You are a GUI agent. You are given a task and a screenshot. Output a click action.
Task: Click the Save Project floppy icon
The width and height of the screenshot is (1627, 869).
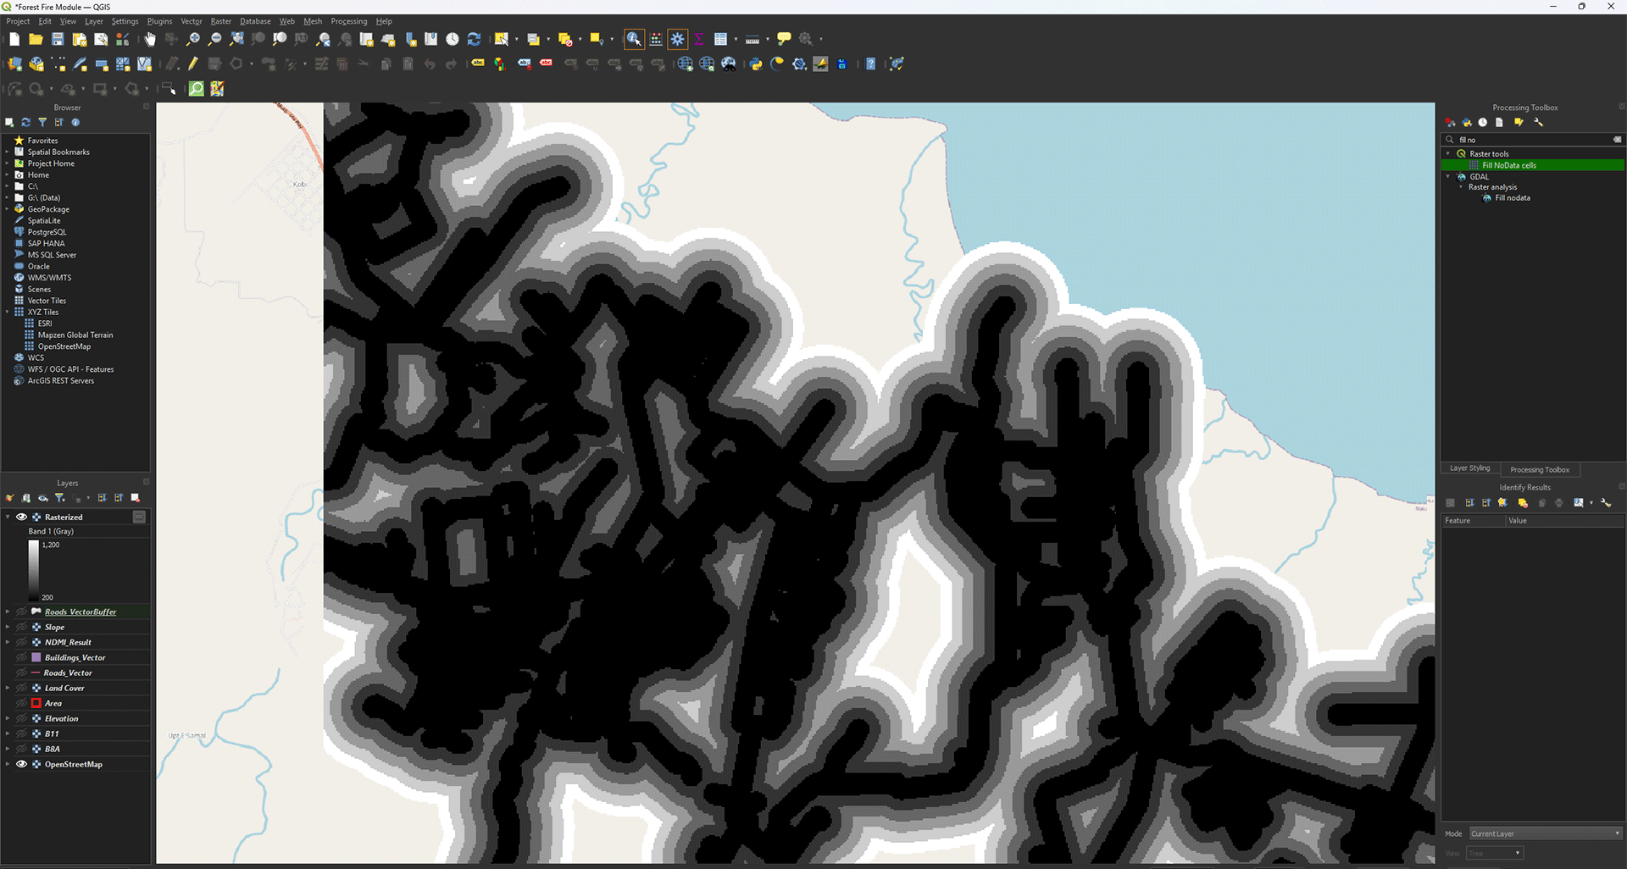(58, 39)
